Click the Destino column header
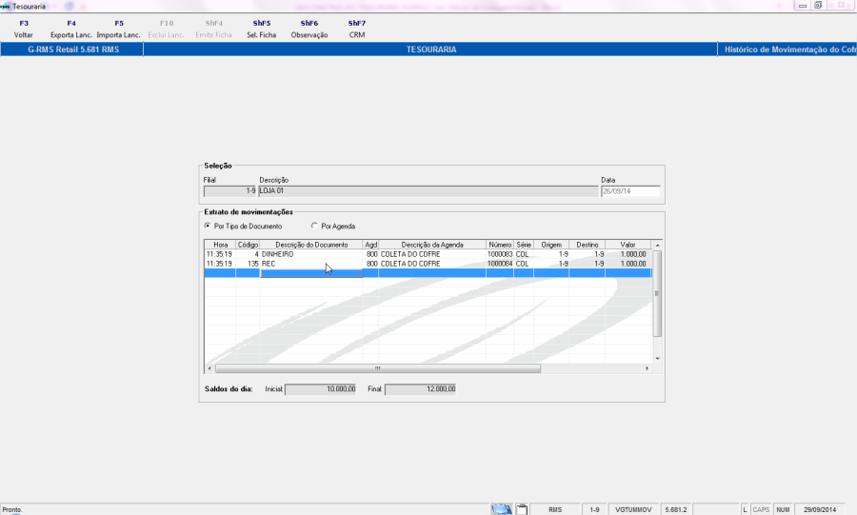Viewport: 857px width, 515px height. [587, 245]
